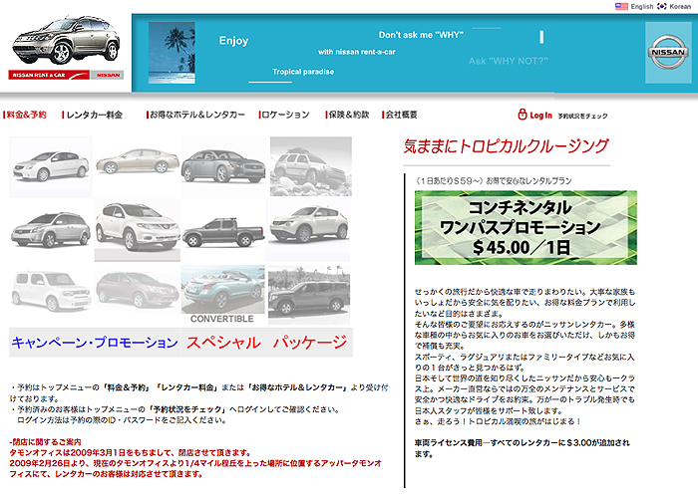Select the gray Rogue crossover thumbnail

tap(138, 290)
